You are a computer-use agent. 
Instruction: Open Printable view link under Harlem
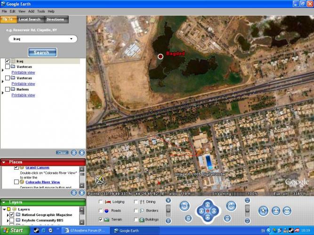(x=23, y=95)
